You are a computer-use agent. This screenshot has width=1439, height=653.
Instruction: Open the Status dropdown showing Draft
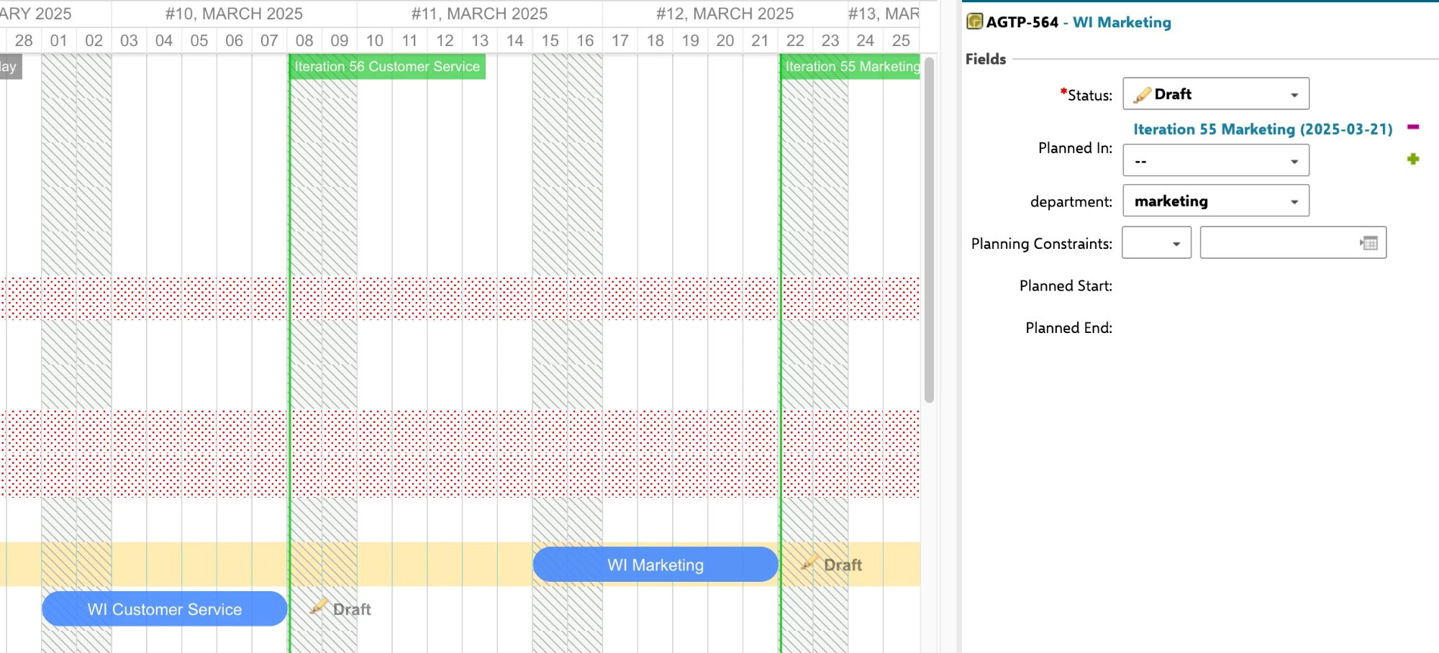click(1216, 93)
